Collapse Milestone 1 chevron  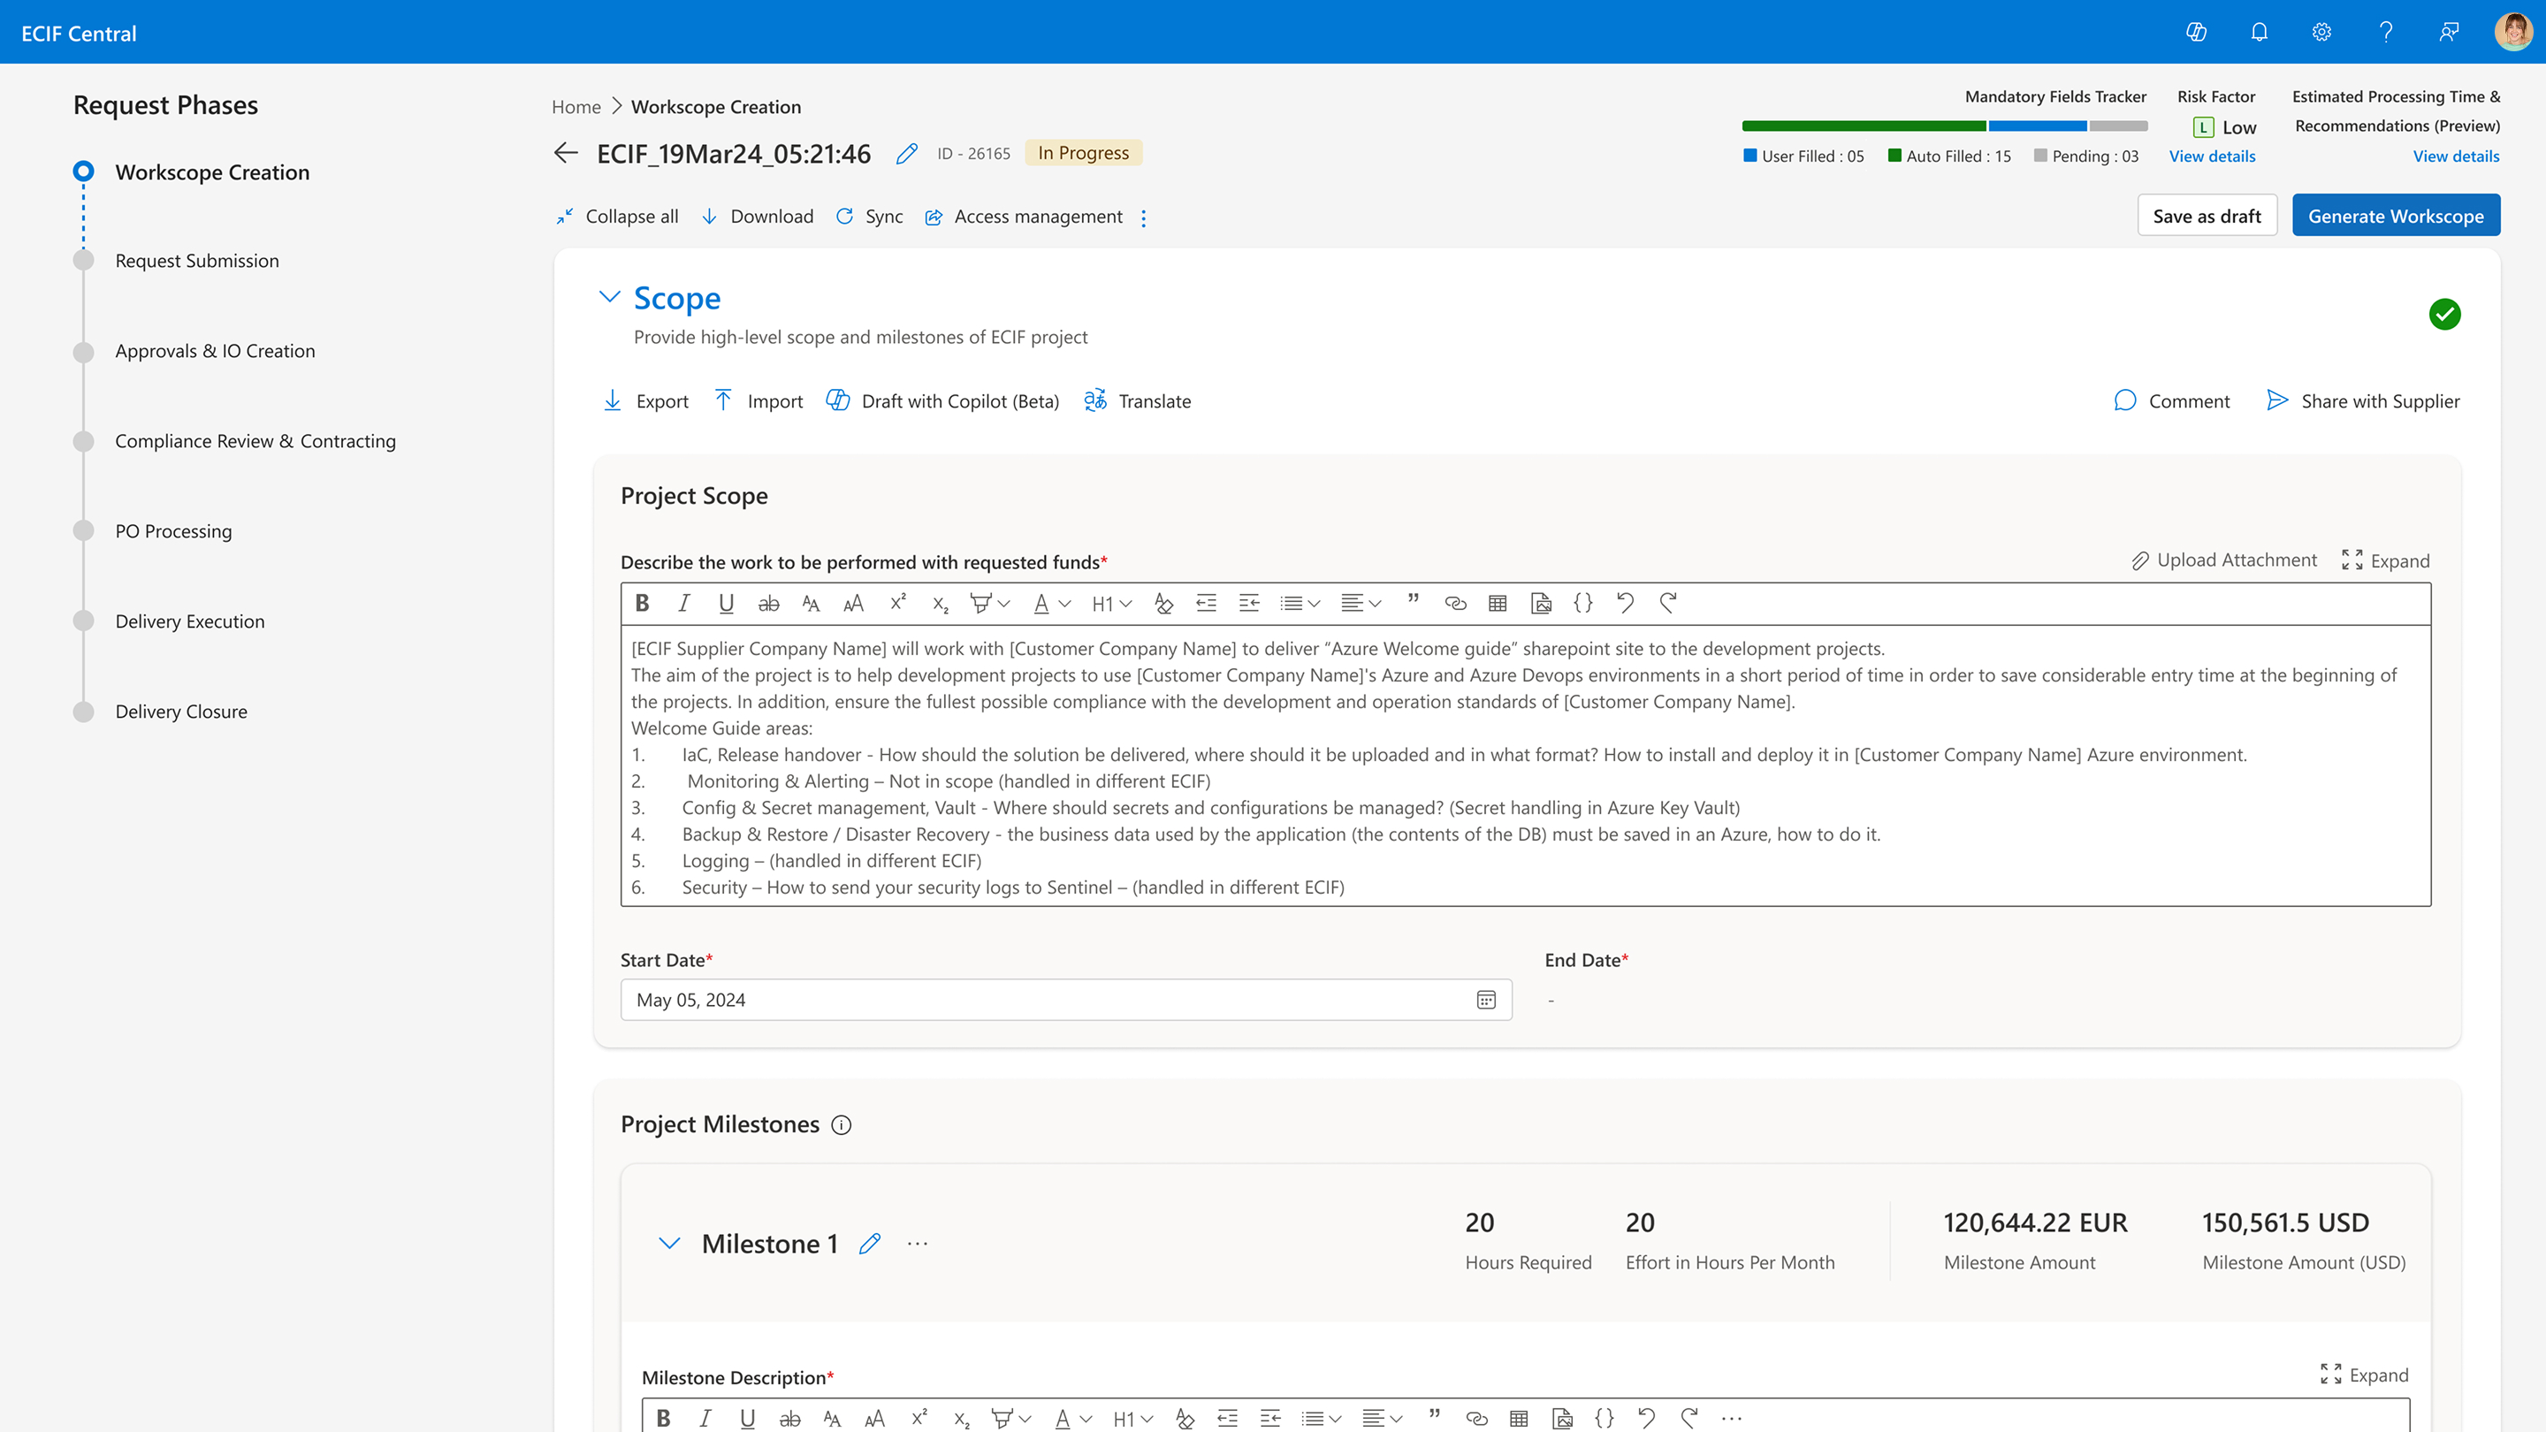(669, 1243)
